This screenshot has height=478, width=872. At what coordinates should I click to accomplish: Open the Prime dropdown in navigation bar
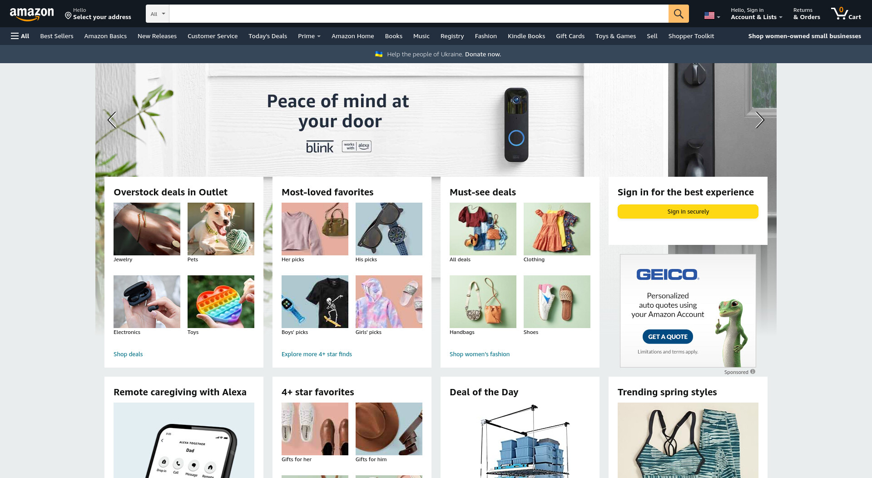coord(309,36)
